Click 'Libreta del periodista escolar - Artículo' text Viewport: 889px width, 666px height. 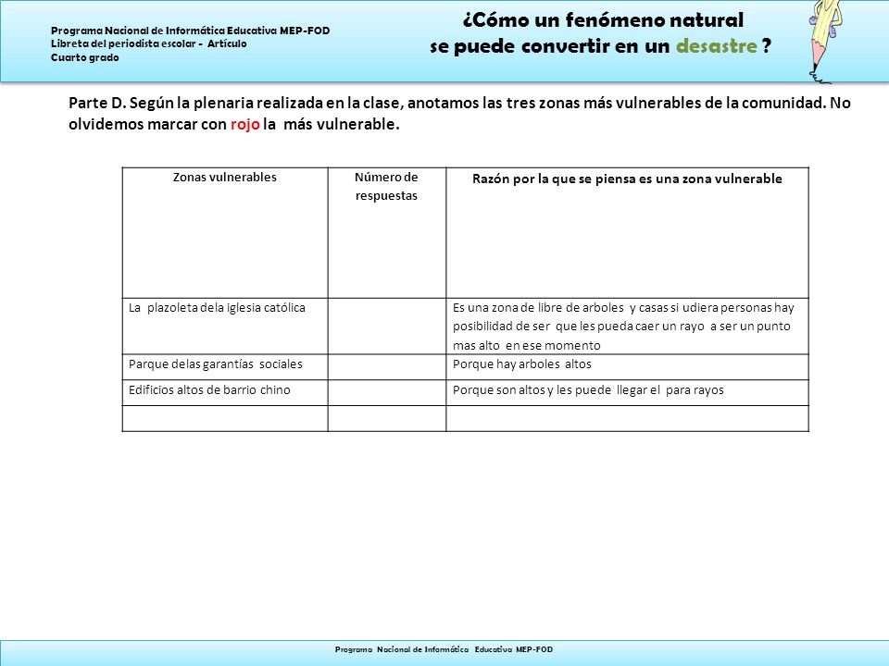[x=148, y=43]
